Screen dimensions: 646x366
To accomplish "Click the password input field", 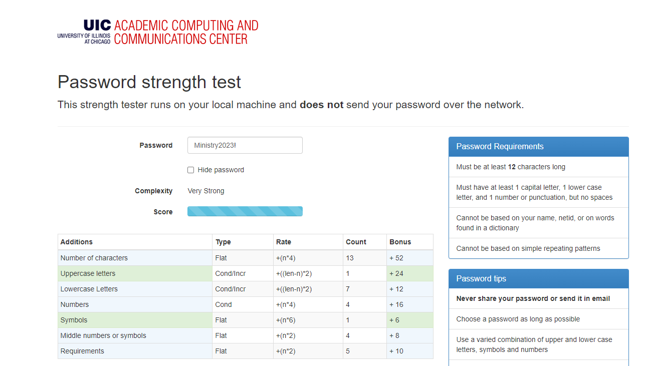I will pos(245,145).
